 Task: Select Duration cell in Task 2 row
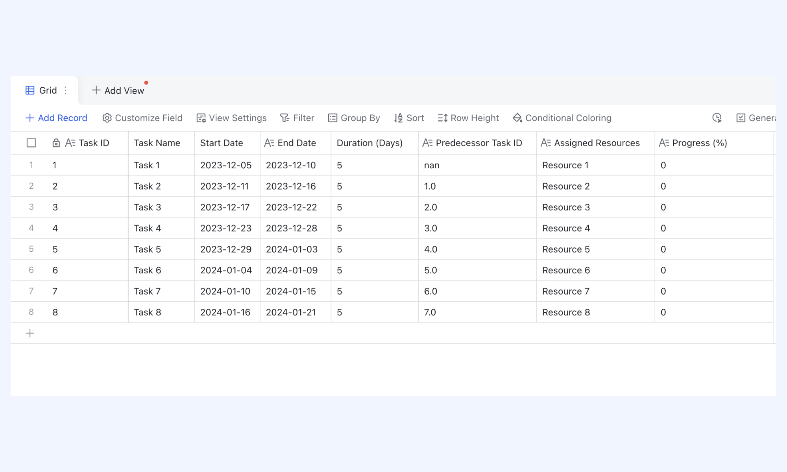click(x=375, y=186)
